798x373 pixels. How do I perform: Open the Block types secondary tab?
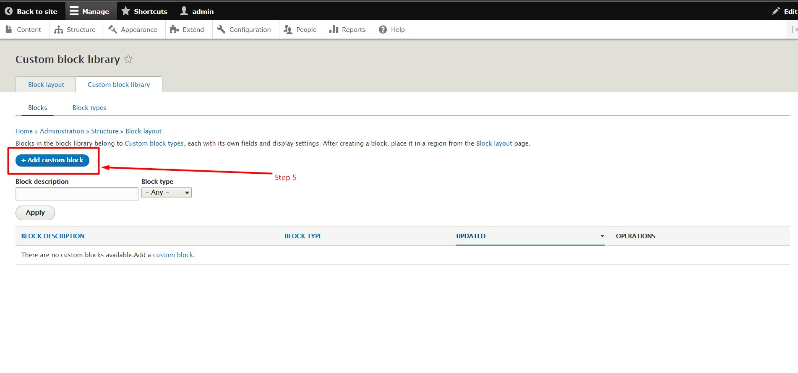pyautogui.click(x=89, y=108)
